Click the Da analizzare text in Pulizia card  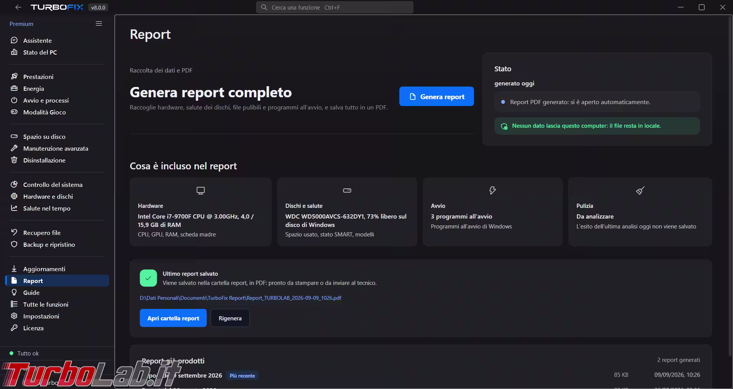coord(595,216)
